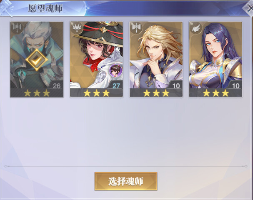
Task: Click the 愿望魂师 title text
Action: (45, 8)
